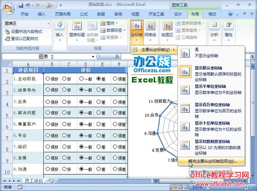This screenshot has height=191, width=257.
Task: Click cell 7.组织
Action: 28,147
